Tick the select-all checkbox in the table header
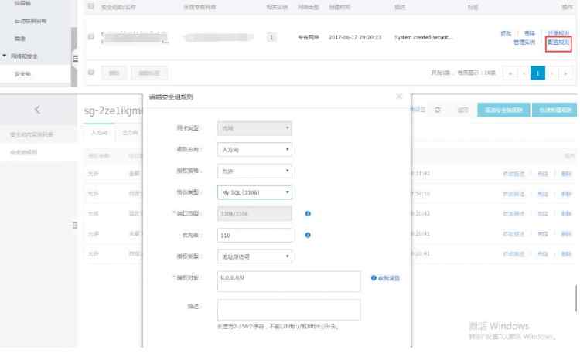This screenshot has width=580, height=353. coord(91,7)
